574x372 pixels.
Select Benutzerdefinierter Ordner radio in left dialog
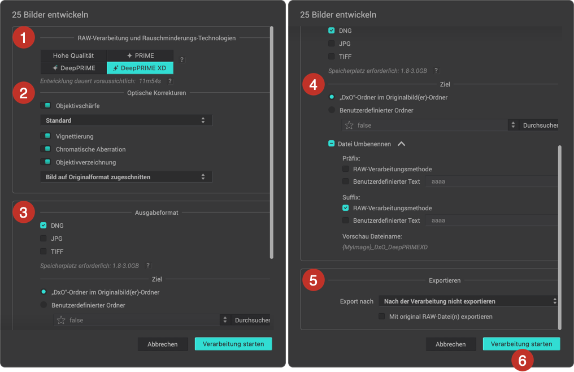pyautogui.click(x=44, y=305)
